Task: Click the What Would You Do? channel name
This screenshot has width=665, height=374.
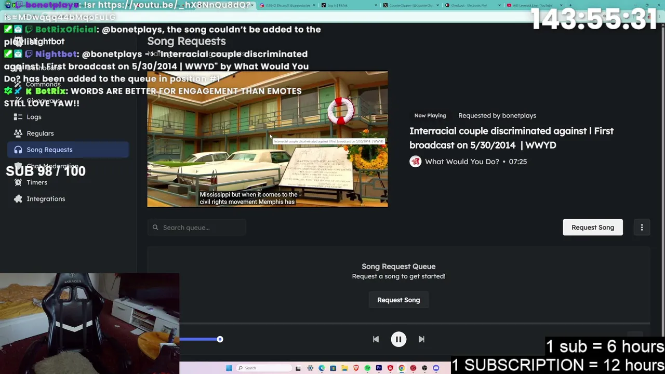Action: point(462,162)
